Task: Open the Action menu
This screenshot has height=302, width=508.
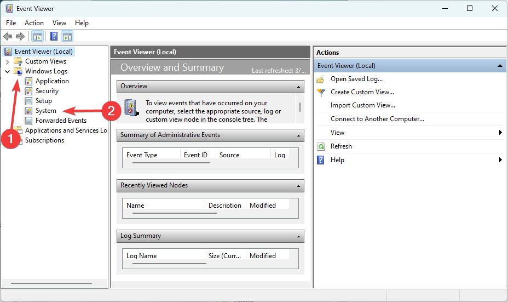Action: point(34,23)
